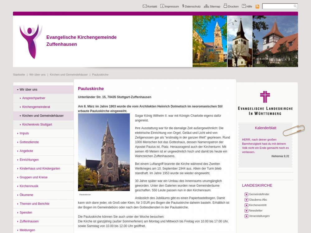This screenshot has width=311, height=233.
Task: Click the Pauluskirche photo in article
Action: (104, 152)
